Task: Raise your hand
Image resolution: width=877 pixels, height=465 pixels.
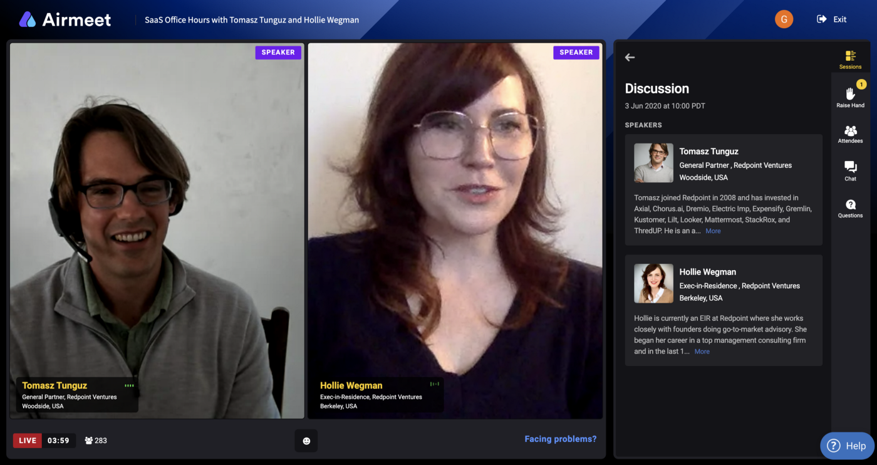Action: pos(850,97)
